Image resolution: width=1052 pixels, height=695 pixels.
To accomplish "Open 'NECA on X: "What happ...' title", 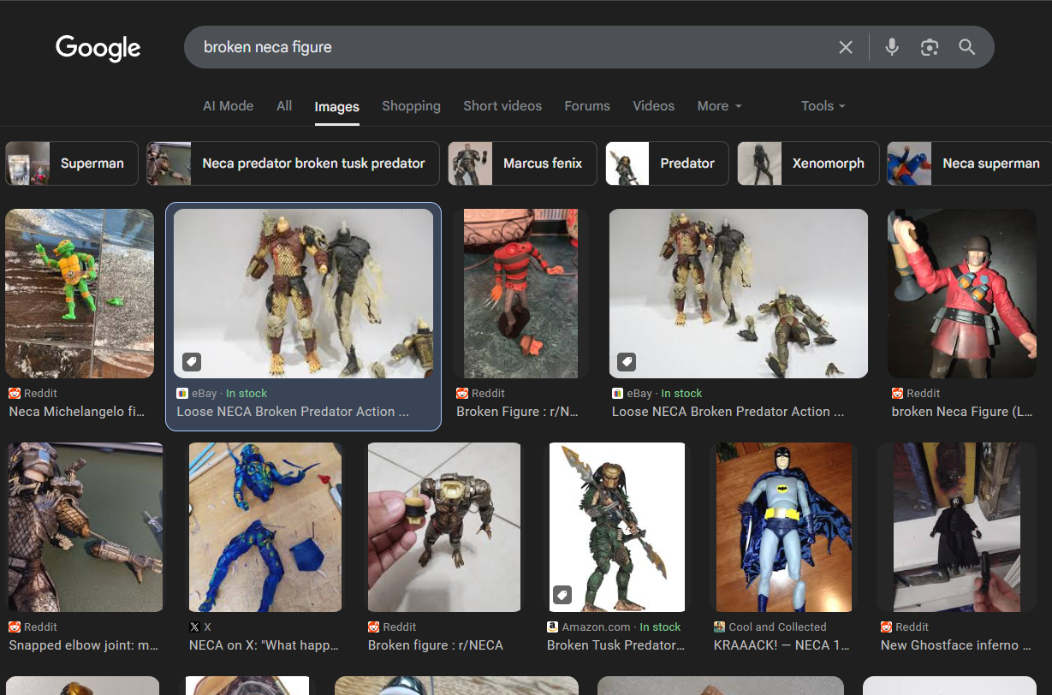I will tap(264, 645).
